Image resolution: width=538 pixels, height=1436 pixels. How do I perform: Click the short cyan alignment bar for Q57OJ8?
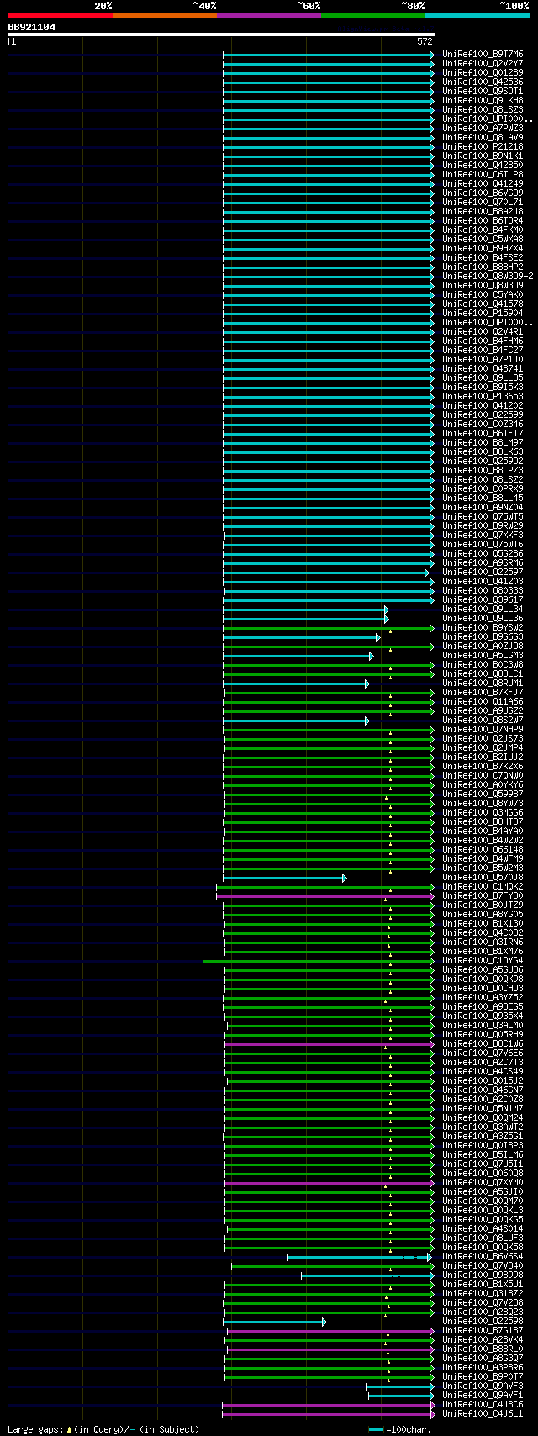click(284, 878)
